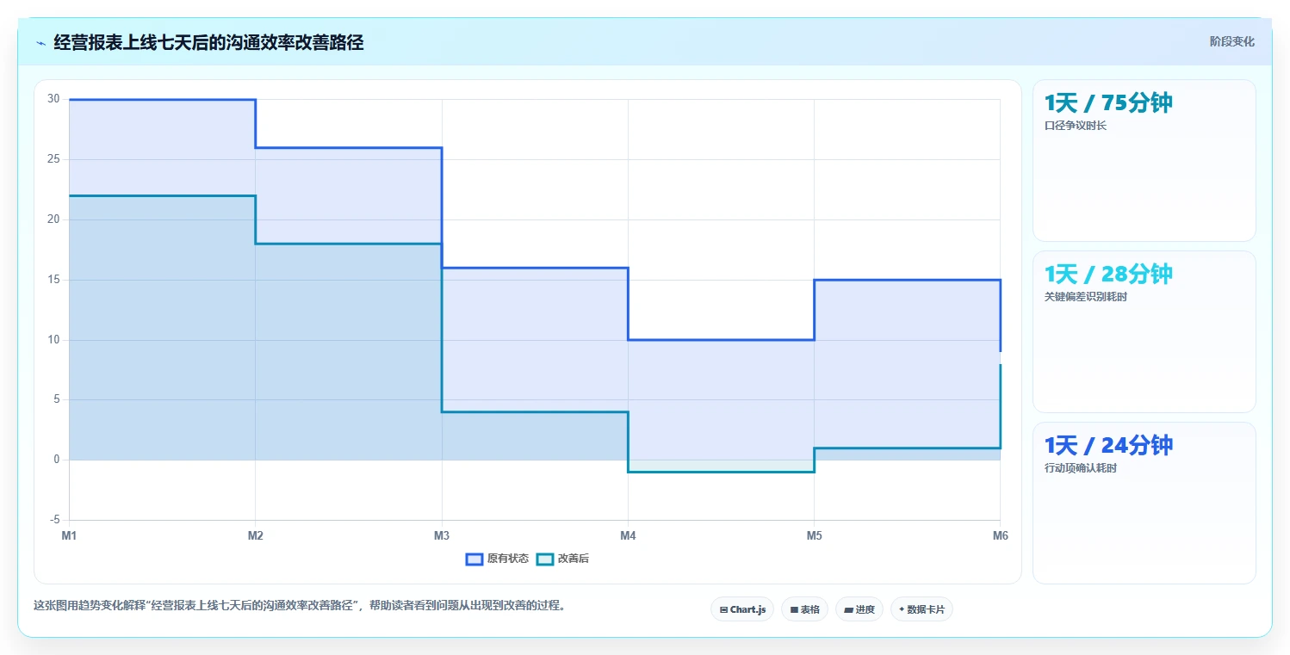Click the M6 axis label
Viewport: 1290px width, 655px height.
[1000, 536]
